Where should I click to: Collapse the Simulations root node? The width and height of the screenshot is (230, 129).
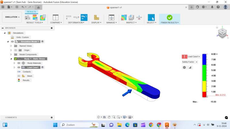(5, 33)
